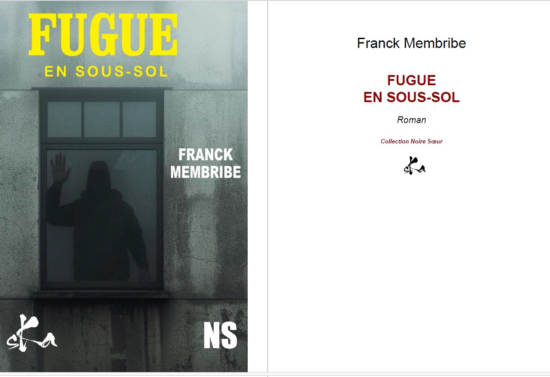
Task: Select the middle upper window pane
Action: pyautogui.click(x=102, y=119)
